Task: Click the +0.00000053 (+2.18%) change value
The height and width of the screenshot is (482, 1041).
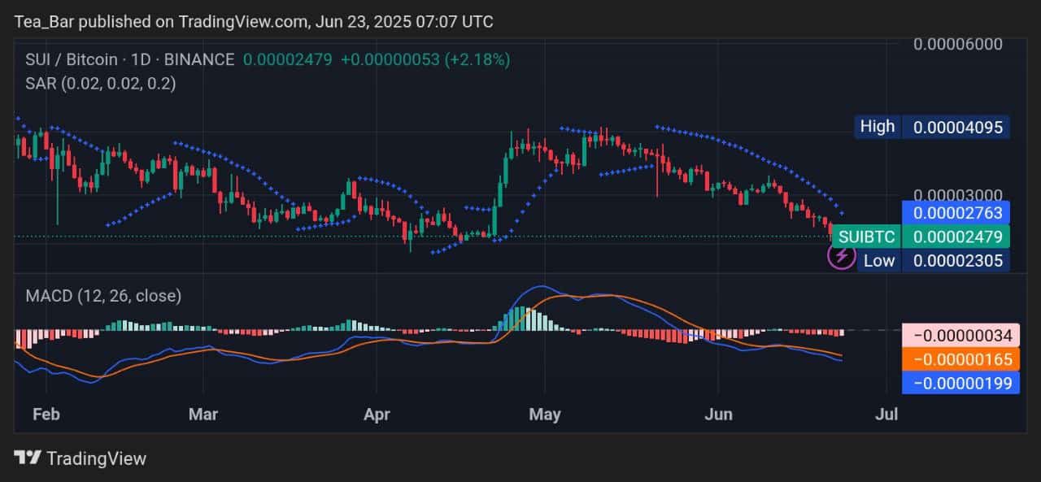Action: click(x=425, y=59)
